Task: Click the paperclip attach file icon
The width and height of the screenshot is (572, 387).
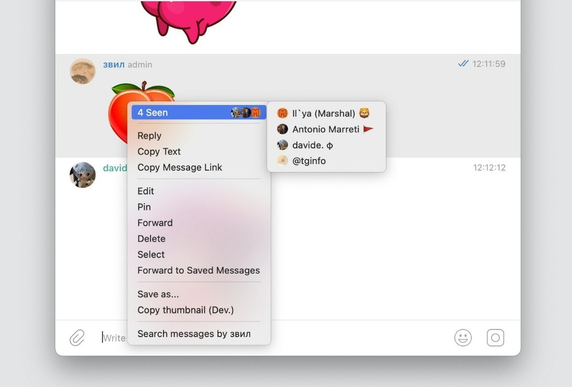Action: pyautogui.click(x=77, y=338)
